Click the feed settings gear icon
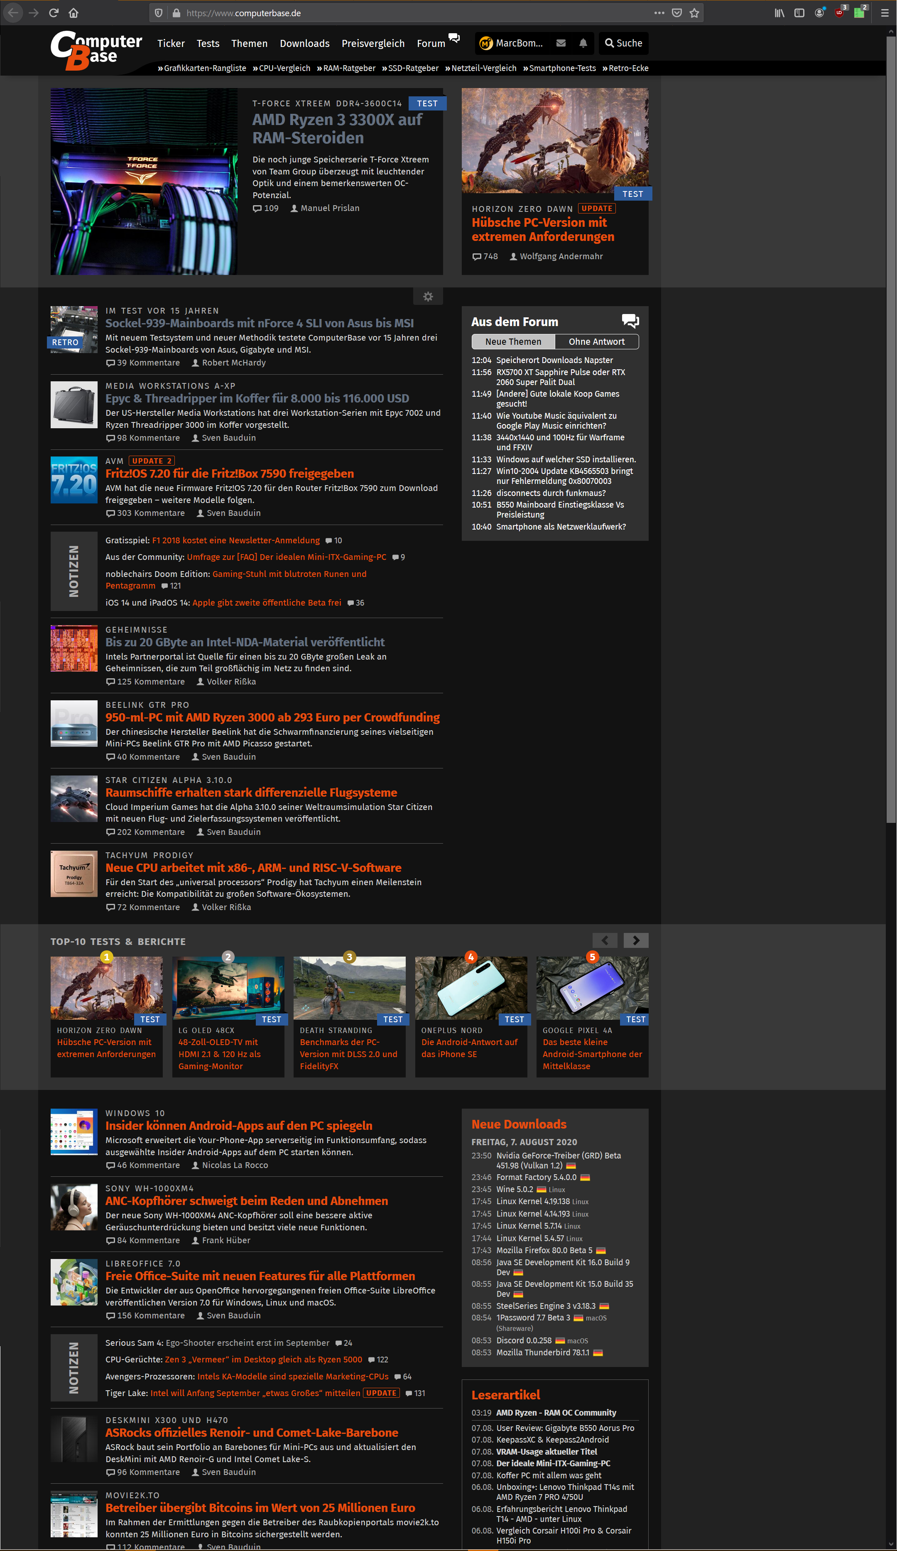The width and height of the screenshot is (897, 1551). pyautogui.click(x=428, y=297)
